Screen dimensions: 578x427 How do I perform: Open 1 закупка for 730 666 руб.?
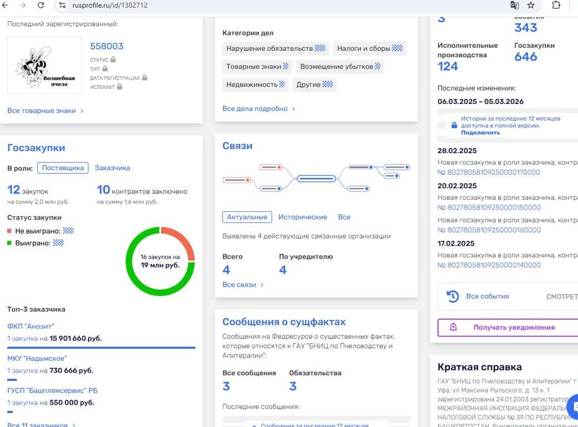[x=22, y=370]
